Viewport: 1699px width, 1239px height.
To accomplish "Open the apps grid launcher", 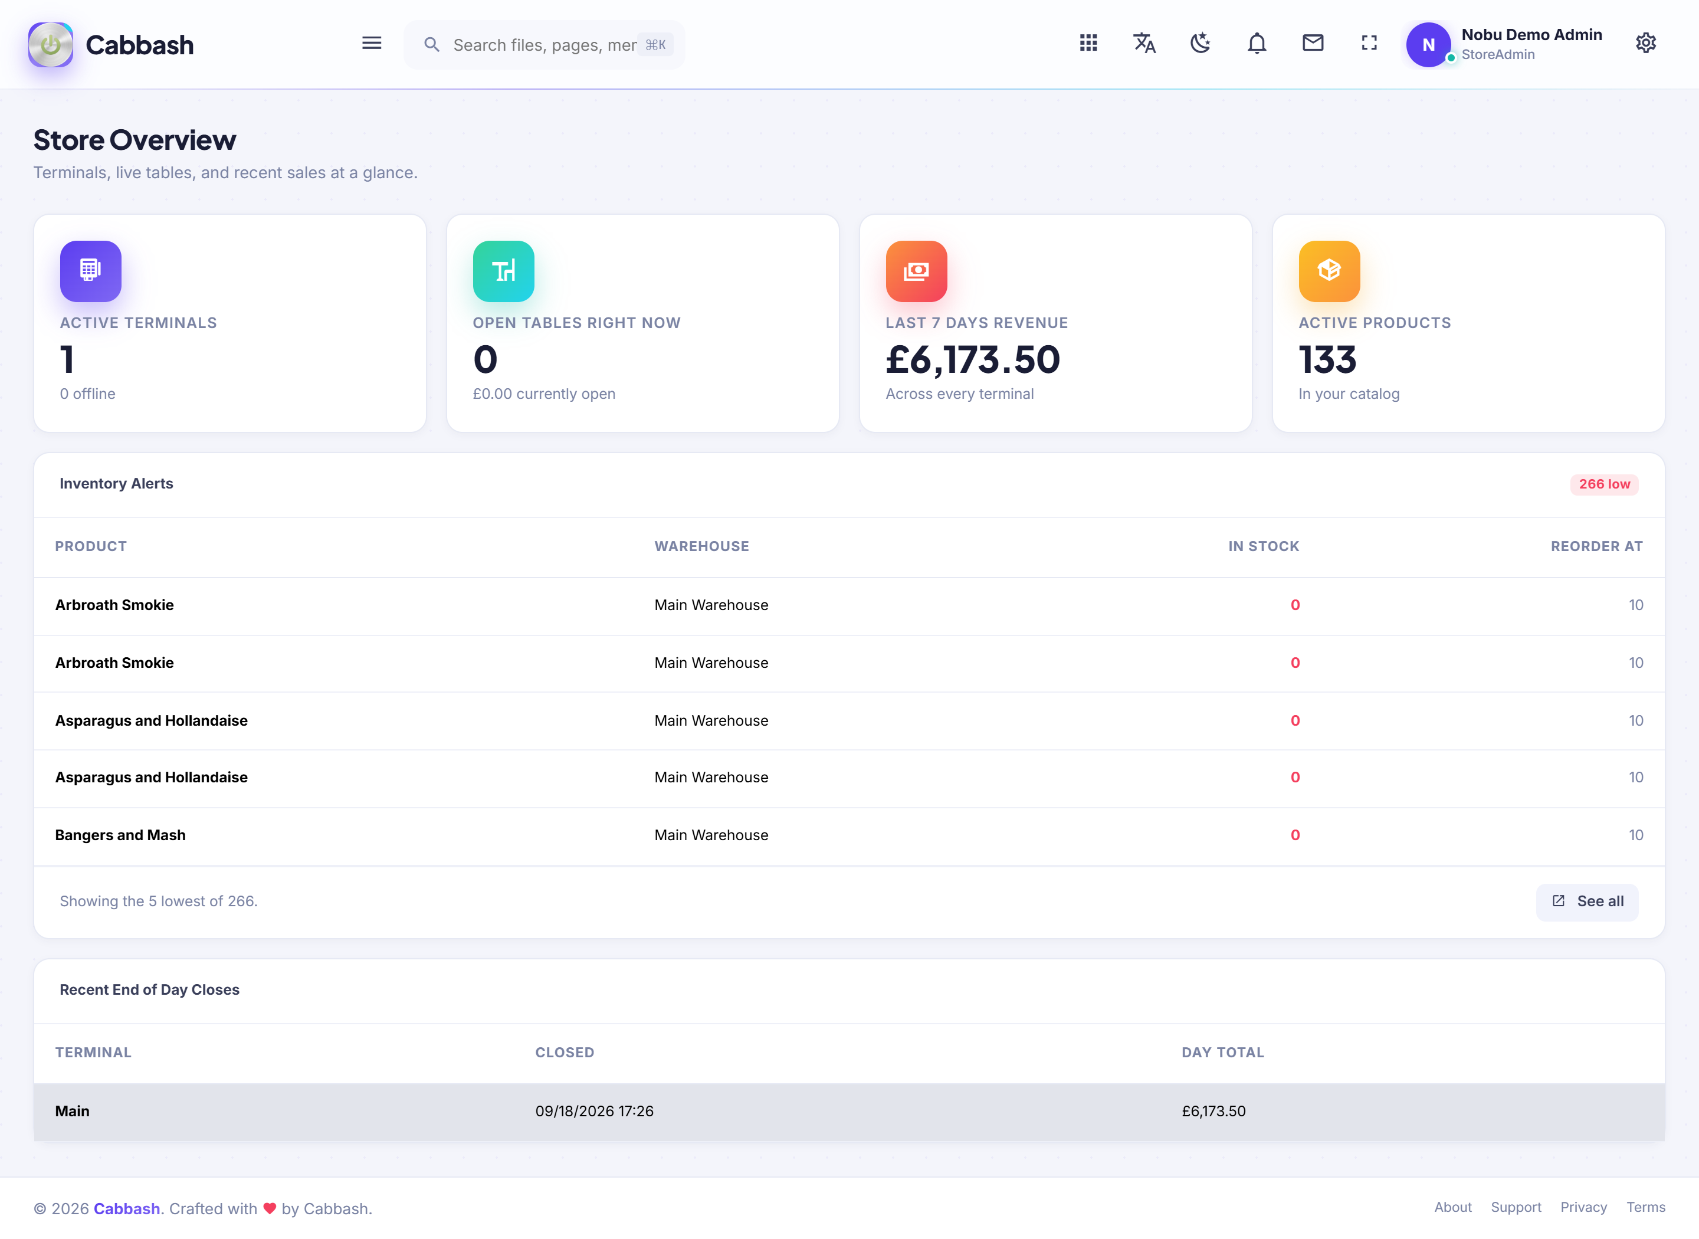I will (x=1088, y=42).
